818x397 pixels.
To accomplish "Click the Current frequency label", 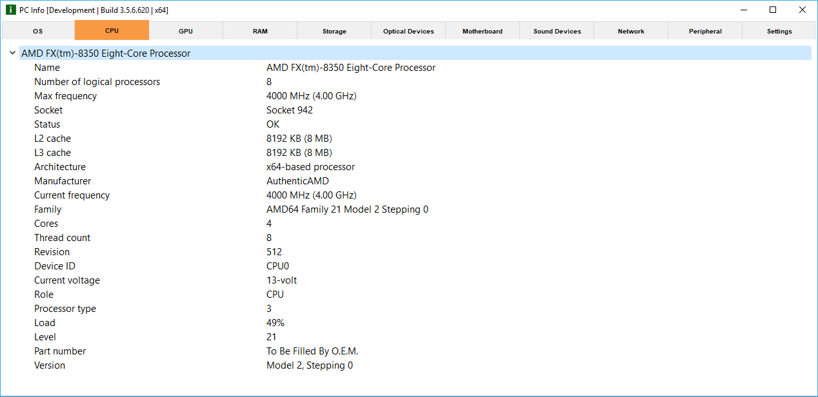I will pos(72,195).
